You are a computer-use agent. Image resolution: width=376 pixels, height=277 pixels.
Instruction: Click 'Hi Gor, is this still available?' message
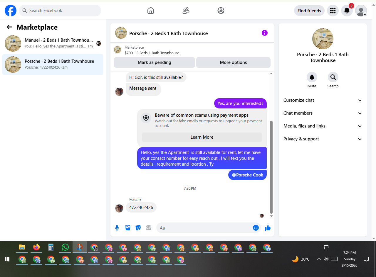pyautogui.click(x=156, y=77)
